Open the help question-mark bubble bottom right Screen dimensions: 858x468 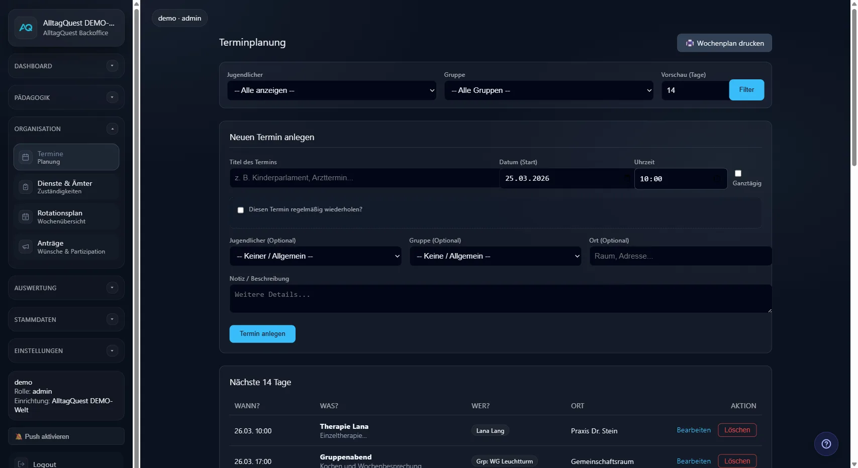[x=826, y=443]
